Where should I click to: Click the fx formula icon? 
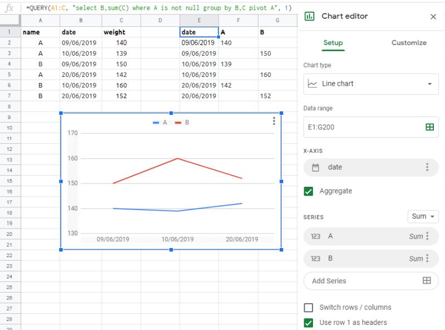tap(9, 8)
